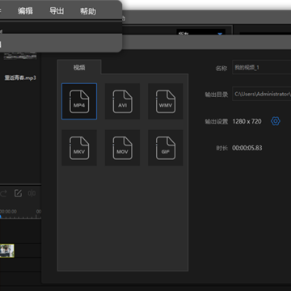Switch to the 视频 tab
291x291 pixels.
pos(79,67)
